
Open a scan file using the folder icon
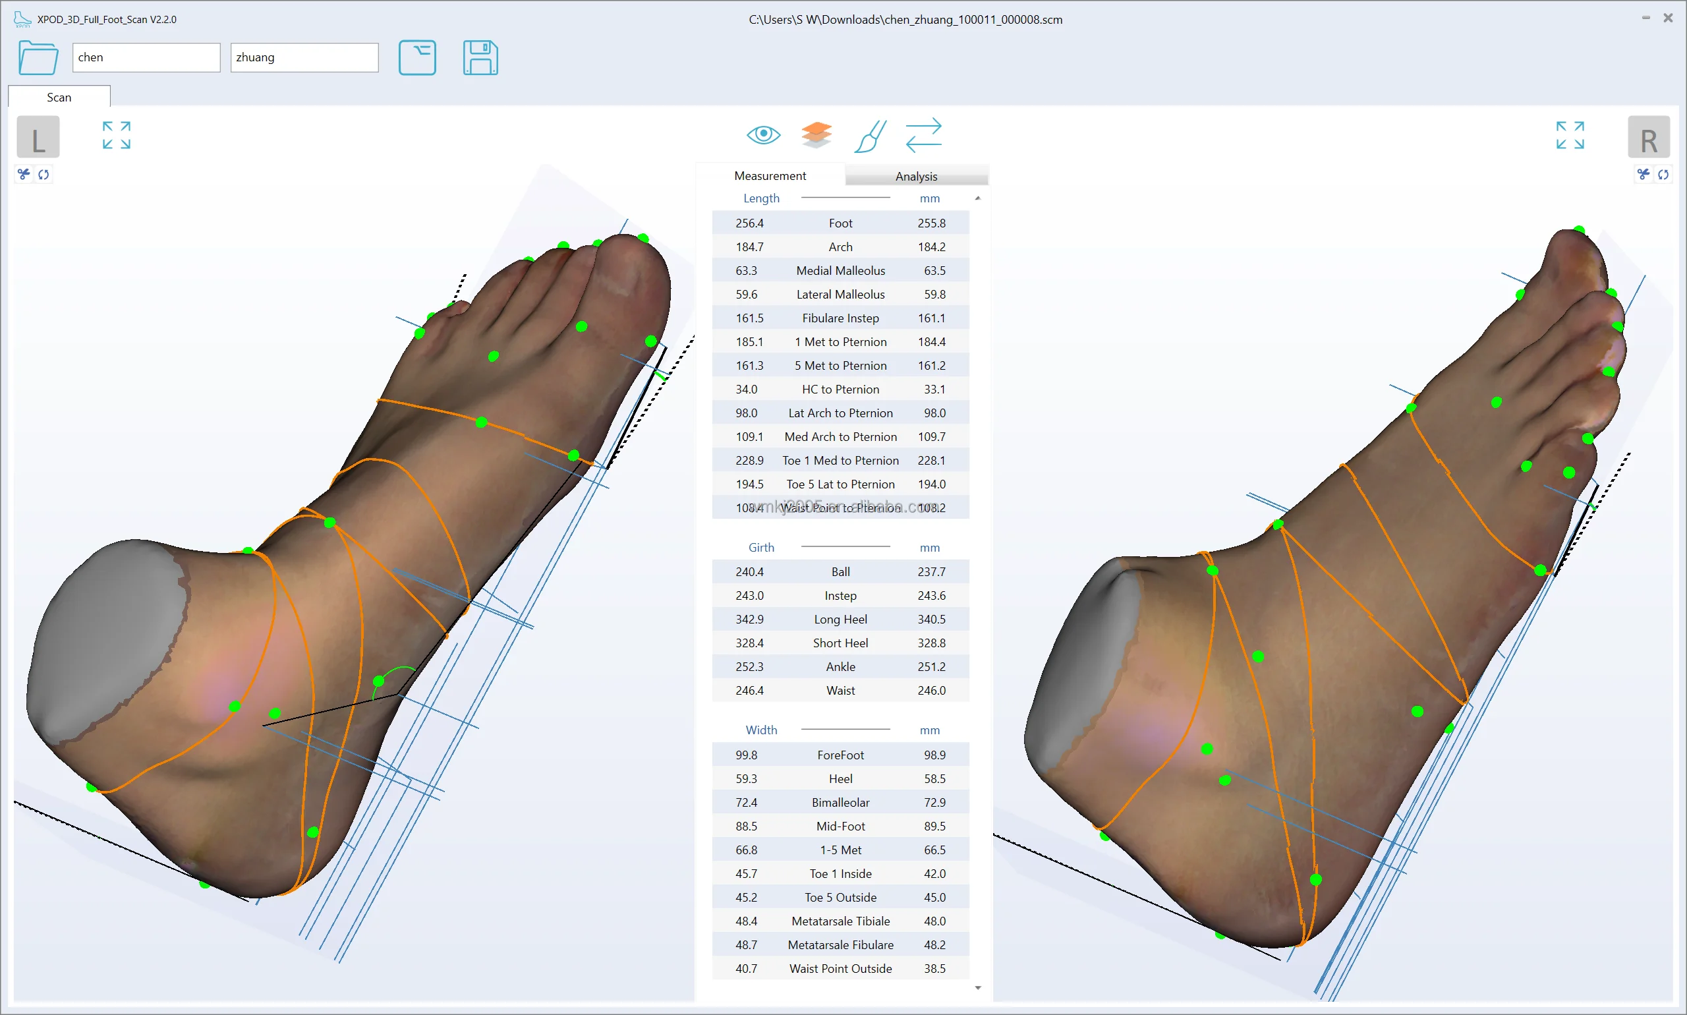38,57
